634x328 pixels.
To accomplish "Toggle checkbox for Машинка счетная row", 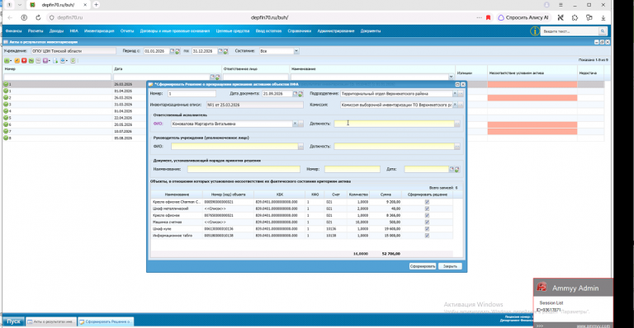I will click(427, 223).
